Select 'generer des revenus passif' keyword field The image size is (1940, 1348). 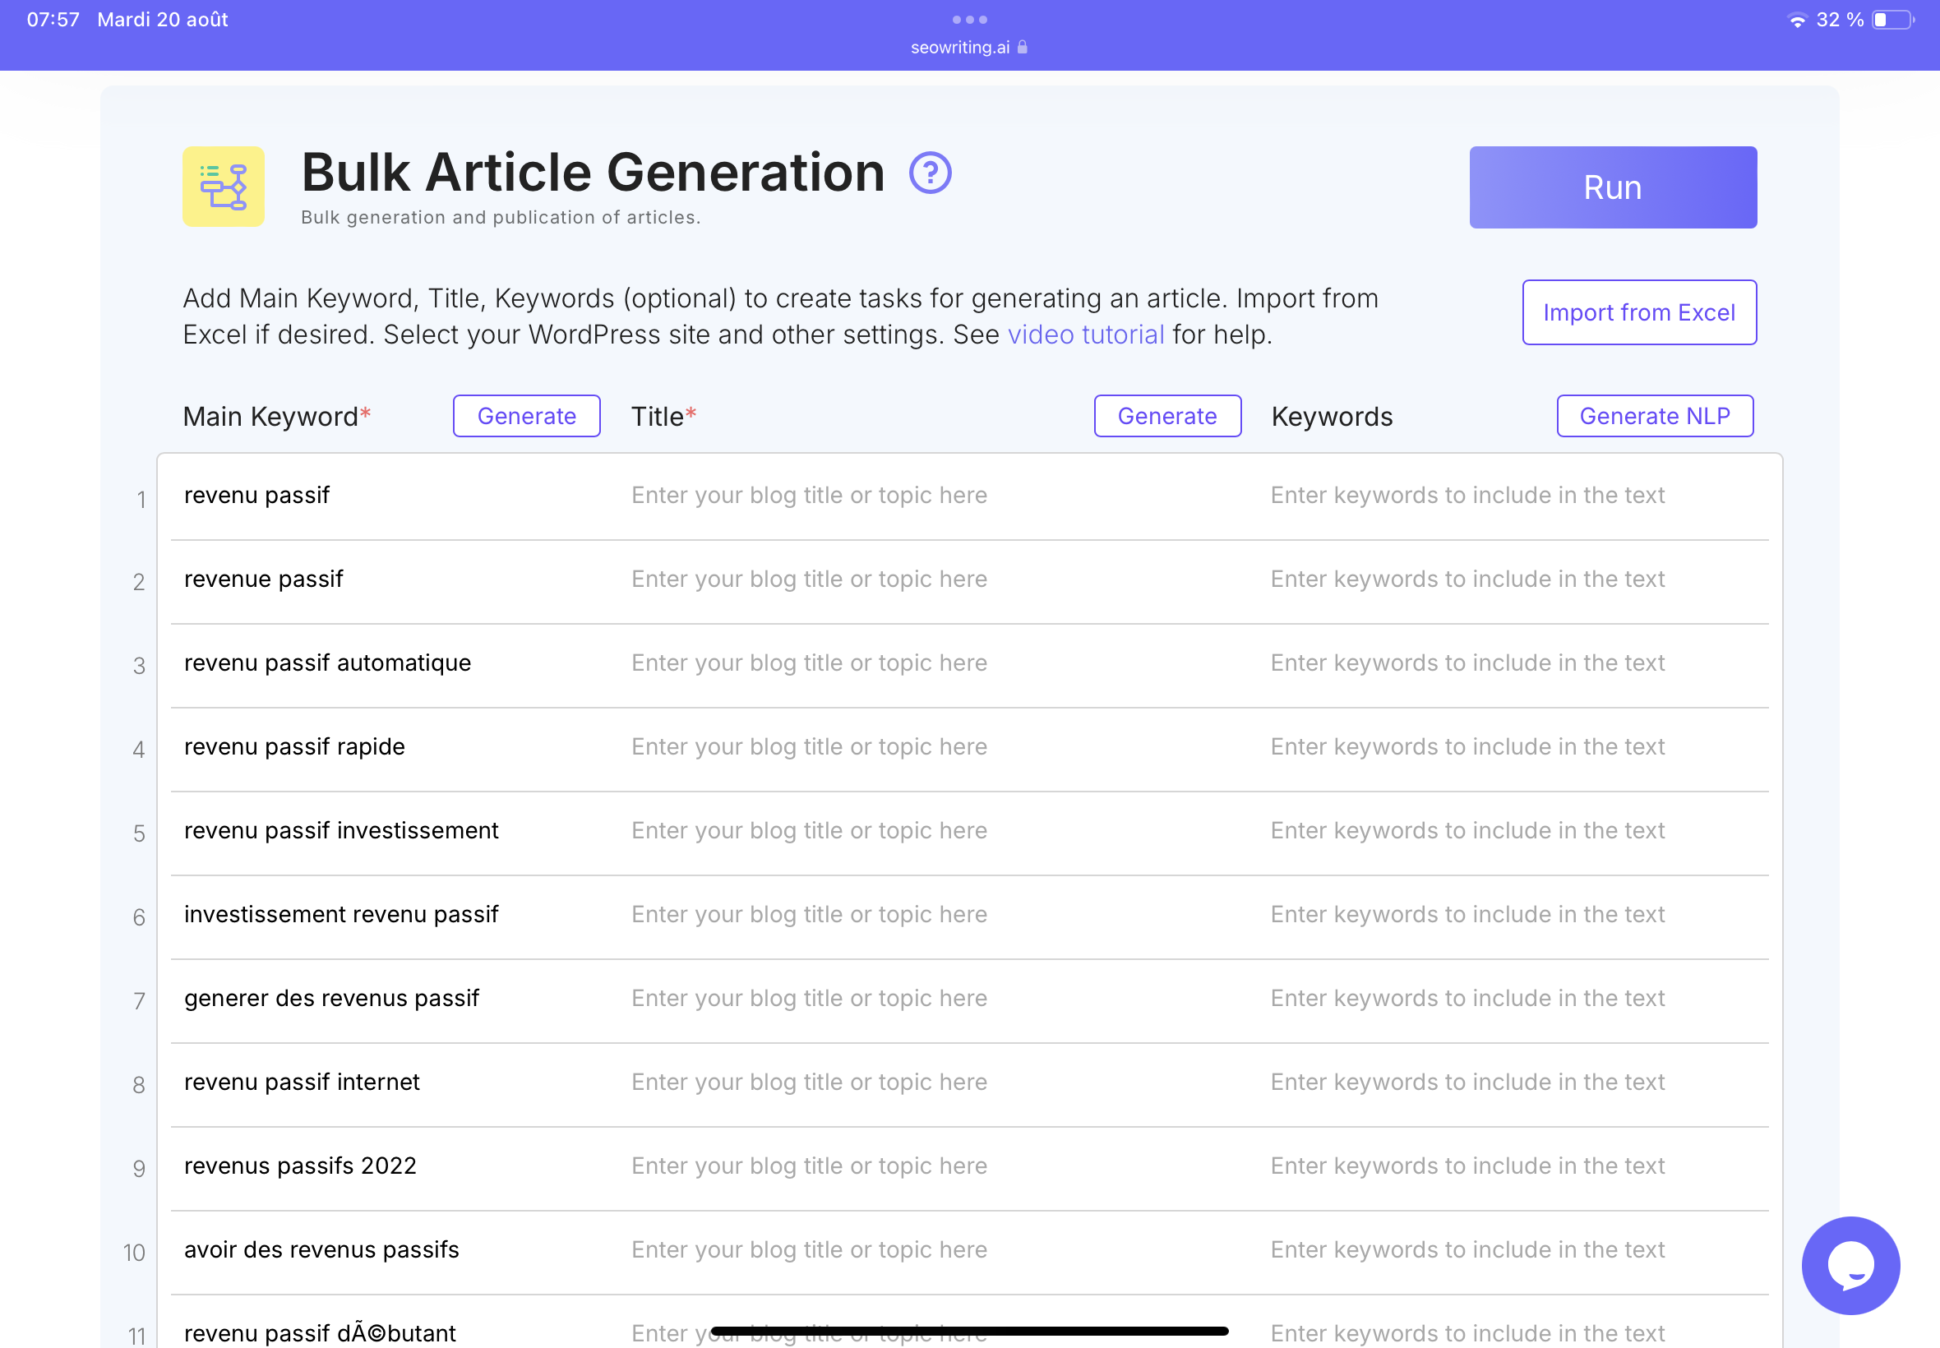(x=393, y=998)
